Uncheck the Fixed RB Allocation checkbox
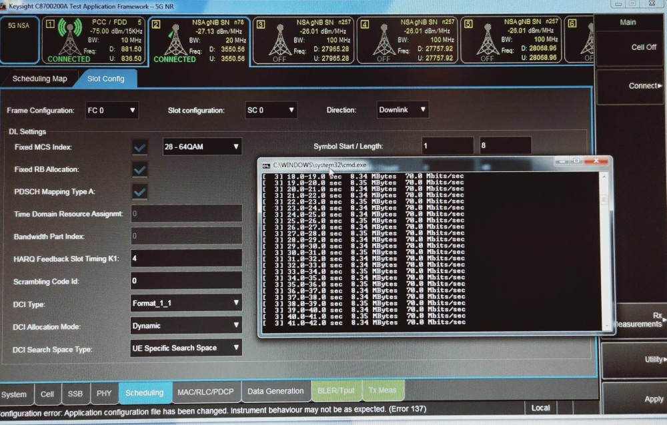The height and width of the screenshot is (425, 667). click(140, 170)
